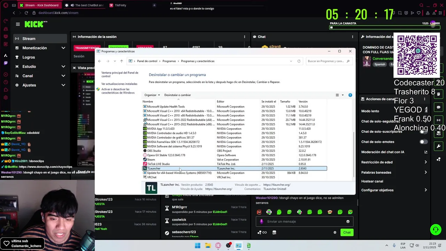This screenshot has width=446, height=251.
Task: Open help in Programs and Features window
Action: click(x=350, y=95)
